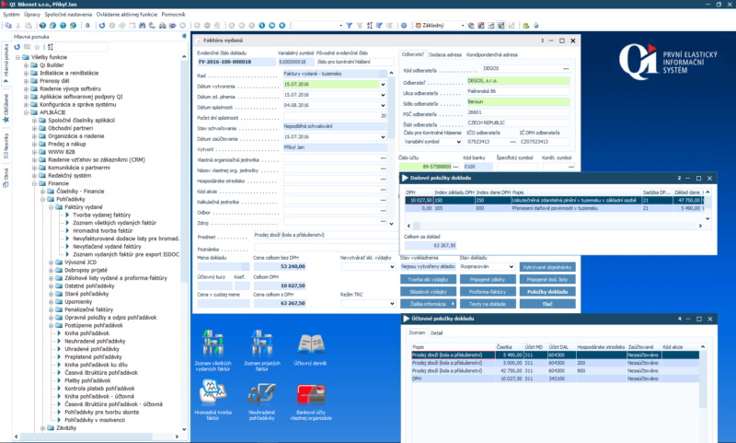The height and width of the screenshot is (443, 736).
Task: Click the horizontal scrollbar in Daňové položky dokladu
Action: (x=555, y=226)
